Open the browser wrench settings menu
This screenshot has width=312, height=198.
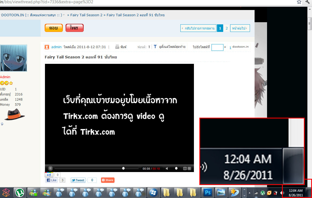pos(307,2)
